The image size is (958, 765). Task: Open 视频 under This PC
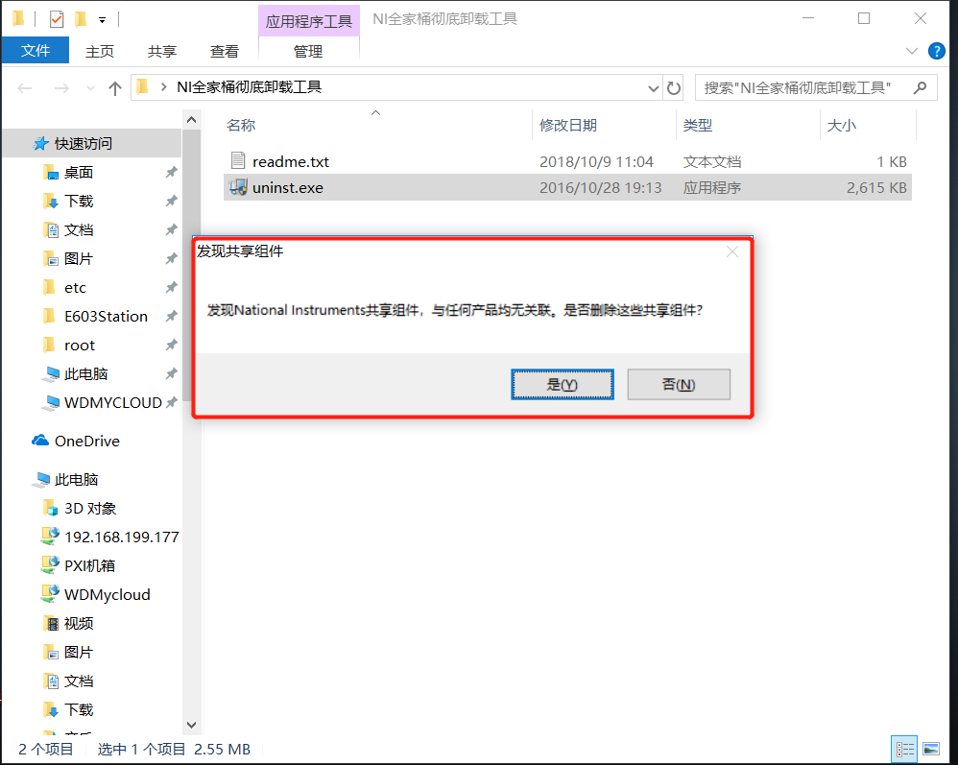(79, 623)
